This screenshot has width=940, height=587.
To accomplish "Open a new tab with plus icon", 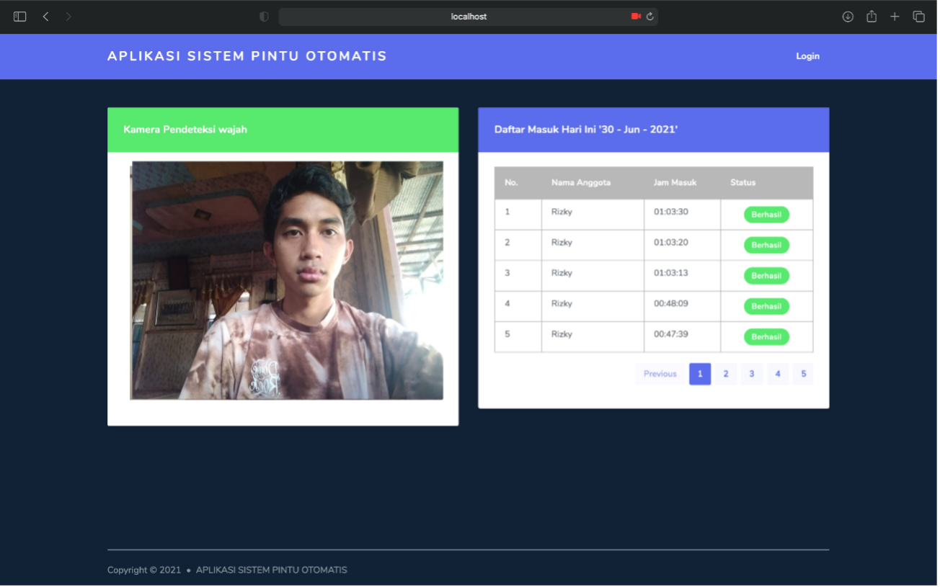I will tap(895, 17).
